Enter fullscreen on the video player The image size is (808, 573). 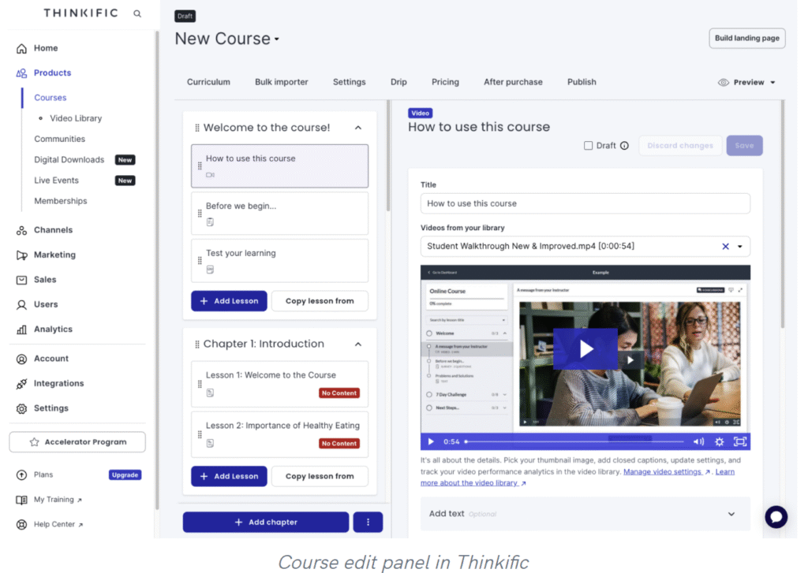click(x=740, y=441)
